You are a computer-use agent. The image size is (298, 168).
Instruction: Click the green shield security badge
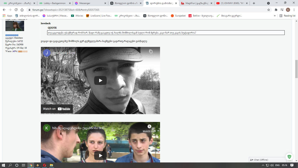289,157
